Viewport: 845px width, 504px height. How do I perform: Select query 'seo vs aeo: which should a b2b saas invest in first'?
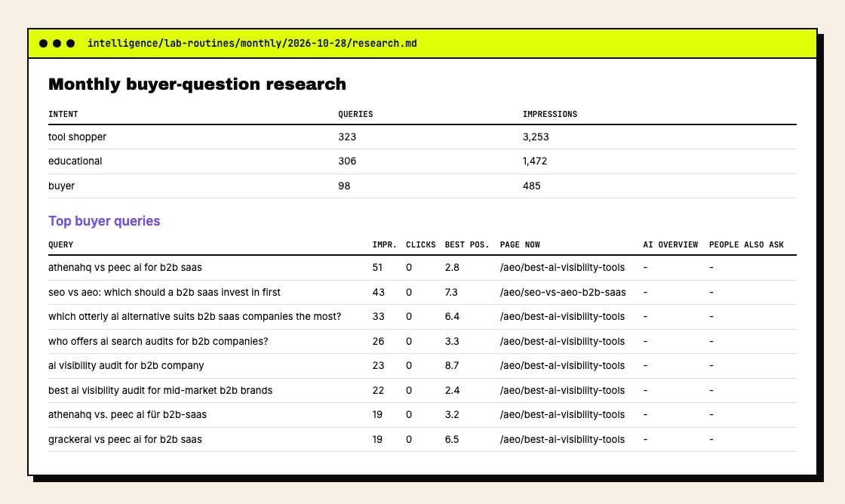pos(164,292)
